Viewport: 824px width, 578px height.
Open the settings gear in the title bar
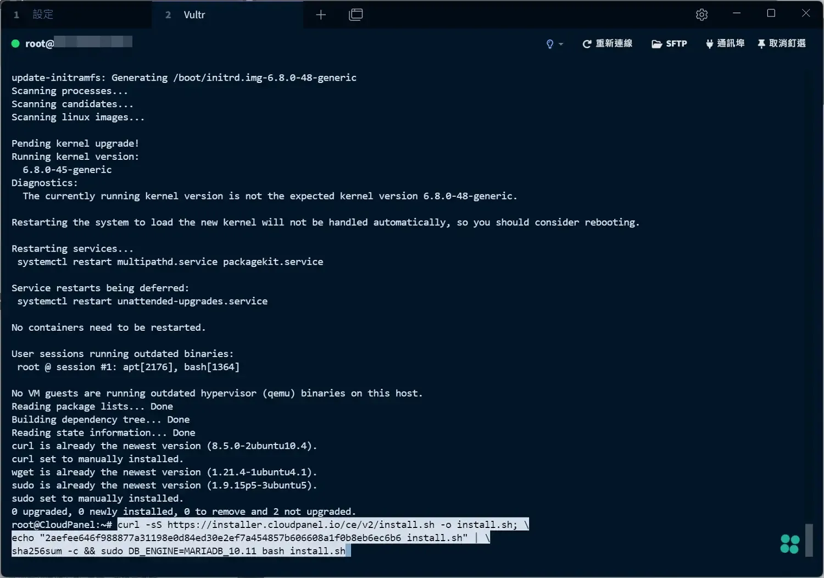coord(701,14)
